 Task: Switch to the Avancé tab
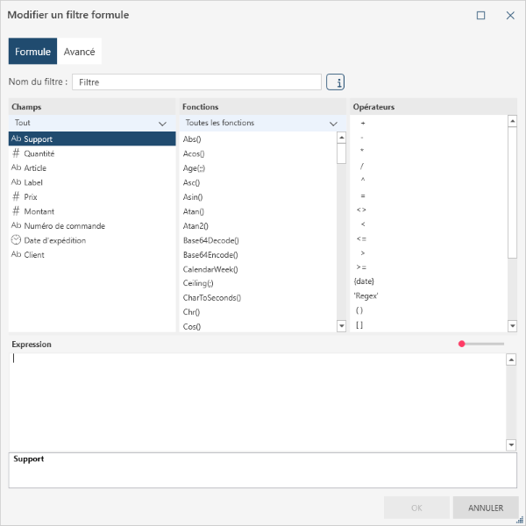(x=80, y=52)
